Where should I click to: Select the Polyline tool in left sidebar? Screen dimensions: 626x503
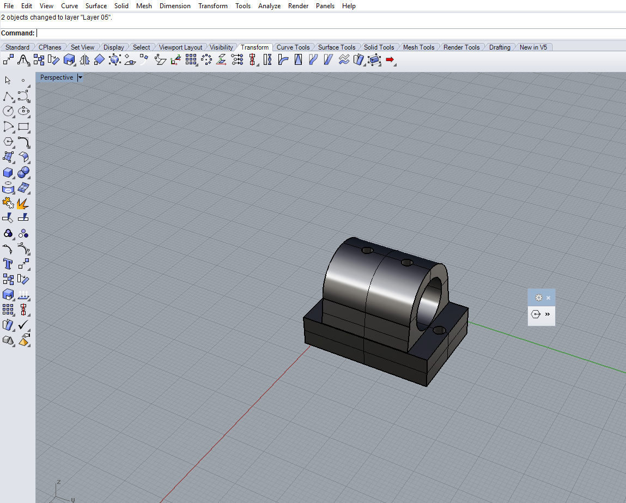8,97
